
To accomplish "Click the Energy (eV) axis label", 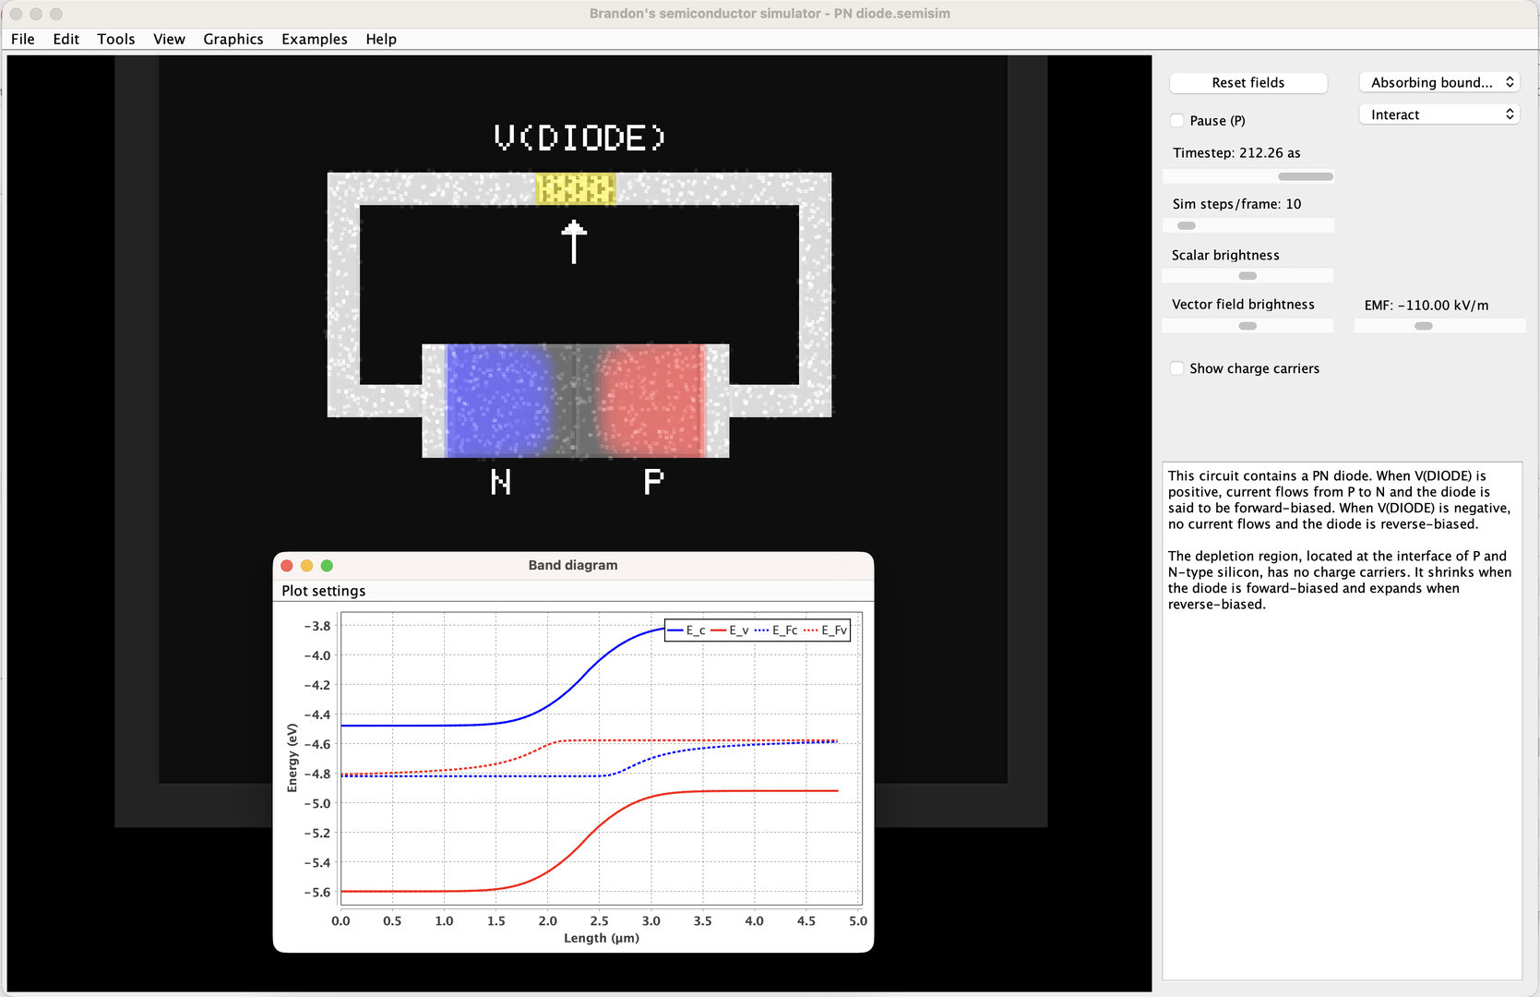I will click(292, 758).
